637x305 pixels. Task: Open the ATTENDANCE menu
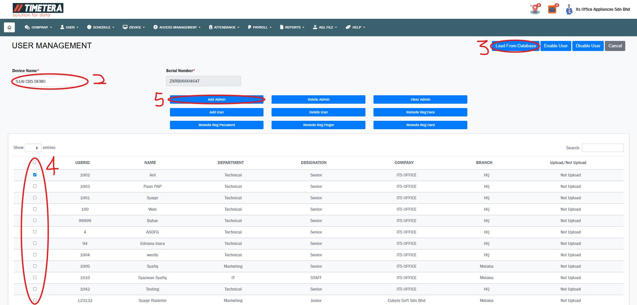(224, 27)
